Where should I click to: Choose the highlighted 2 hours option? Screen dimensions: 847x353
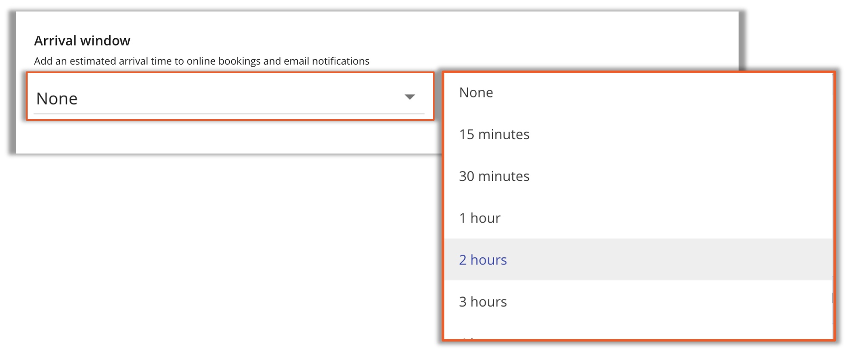pos(483,260)
